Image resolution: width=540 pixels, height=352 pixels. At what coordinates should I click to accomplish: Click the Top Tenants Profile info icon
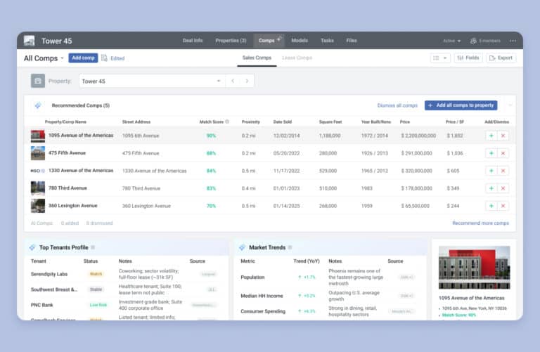(x=93, y=247)
